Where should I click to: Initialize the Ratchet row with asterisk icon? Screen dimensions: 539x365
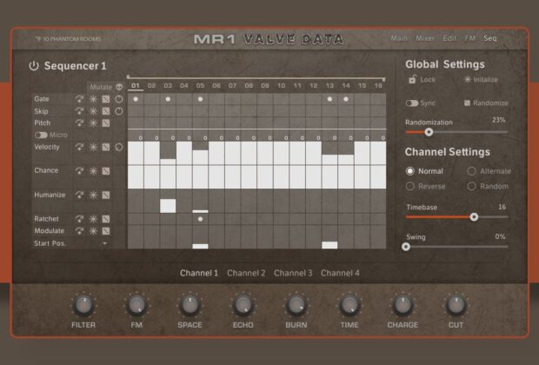click(93, 219)
